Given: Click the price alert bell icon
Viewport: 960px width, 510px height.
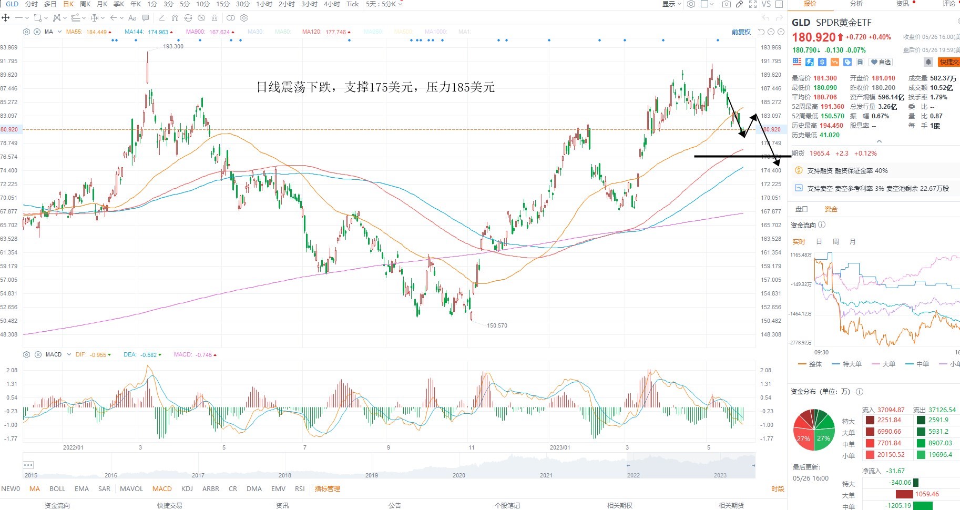Looking at the screenshot, I should 928,62.
